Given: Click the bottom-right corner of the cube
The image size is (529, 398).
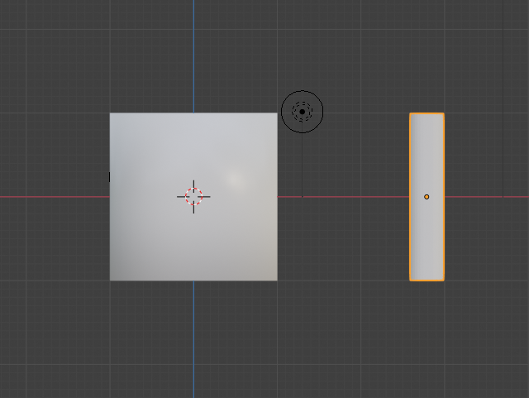Looking at the screenshot, I should (276, 280).
